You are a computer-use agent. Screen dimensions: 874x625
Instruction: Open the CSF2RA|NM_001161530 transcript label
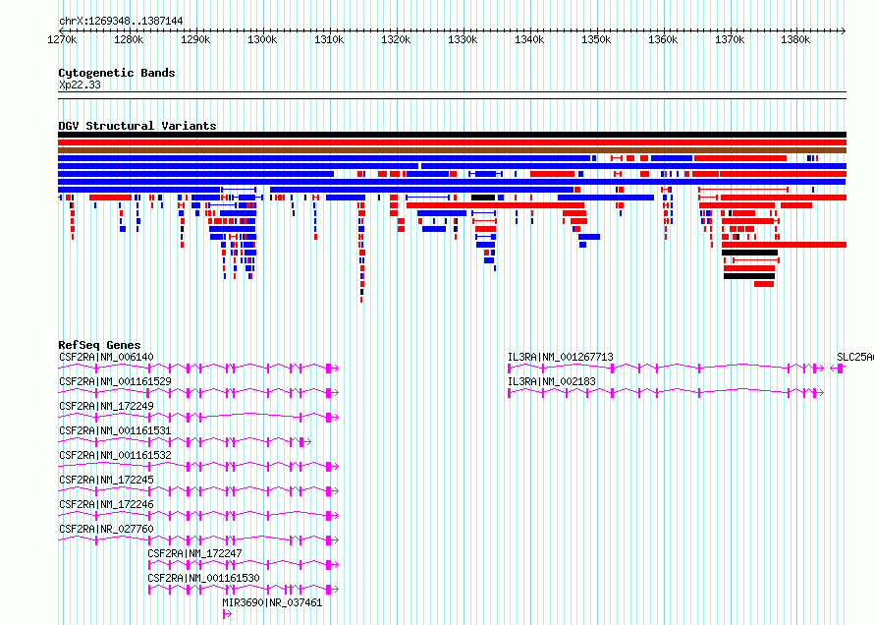pyautogui.click(x=204, y=578)
